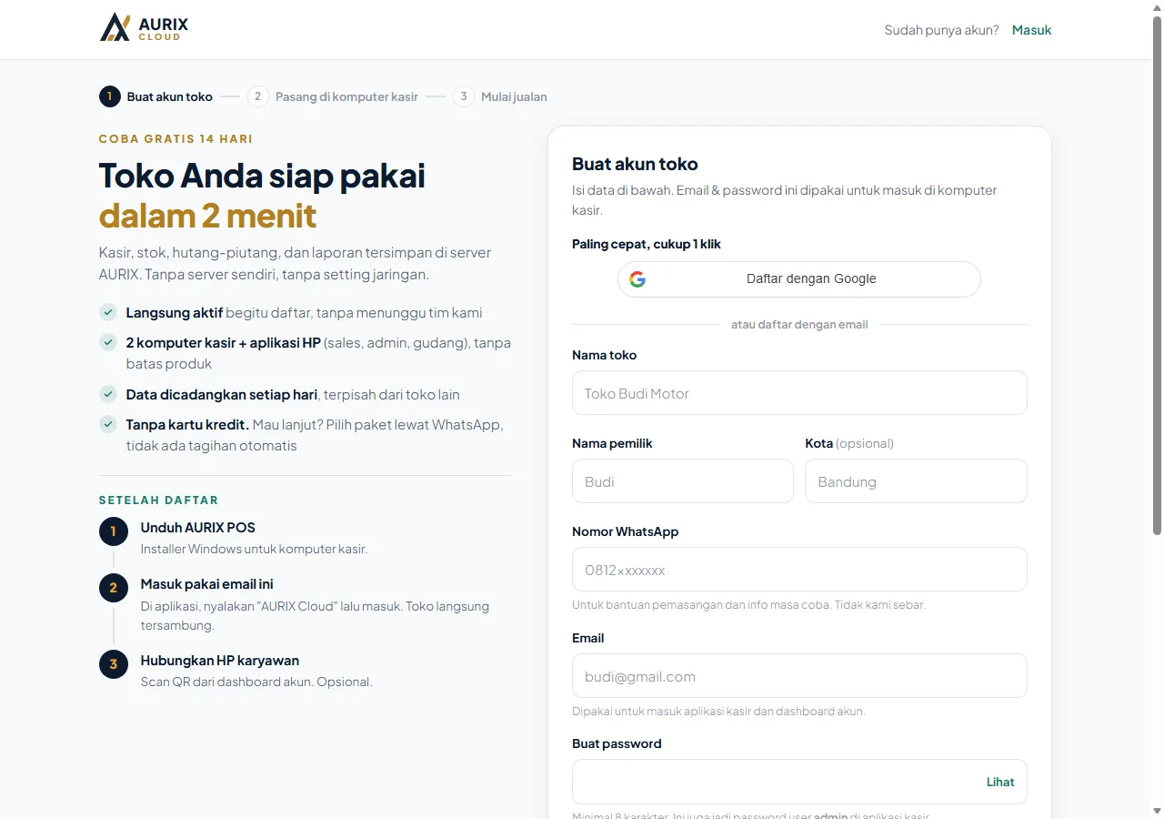Click the Masuk pakai email ini title
The image size is (1164, 819).
[x=206, y=584]
